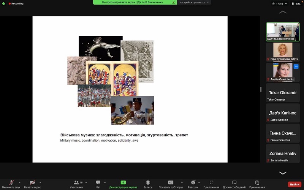The image size is (304, 190).
Task: Click the Запись record button
Action: (x=148, y=184)
